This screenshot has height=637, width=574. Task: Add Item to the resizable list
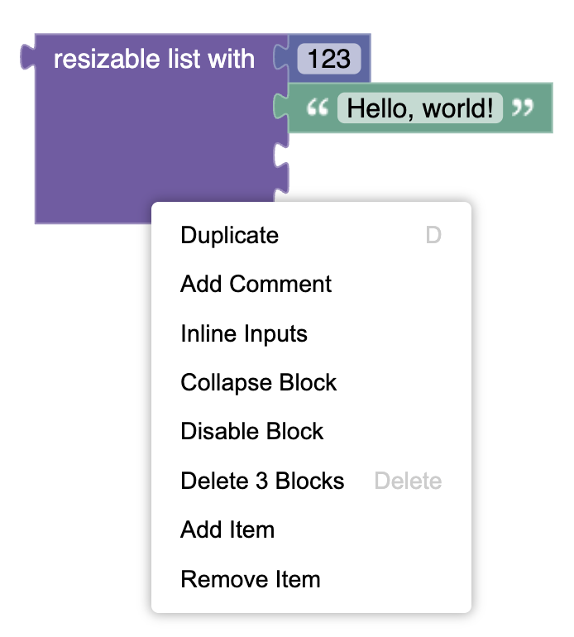(311, 529)
